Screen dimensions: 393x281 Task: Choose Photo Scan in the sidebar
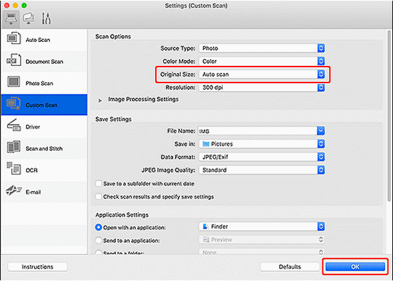(44, 83)
